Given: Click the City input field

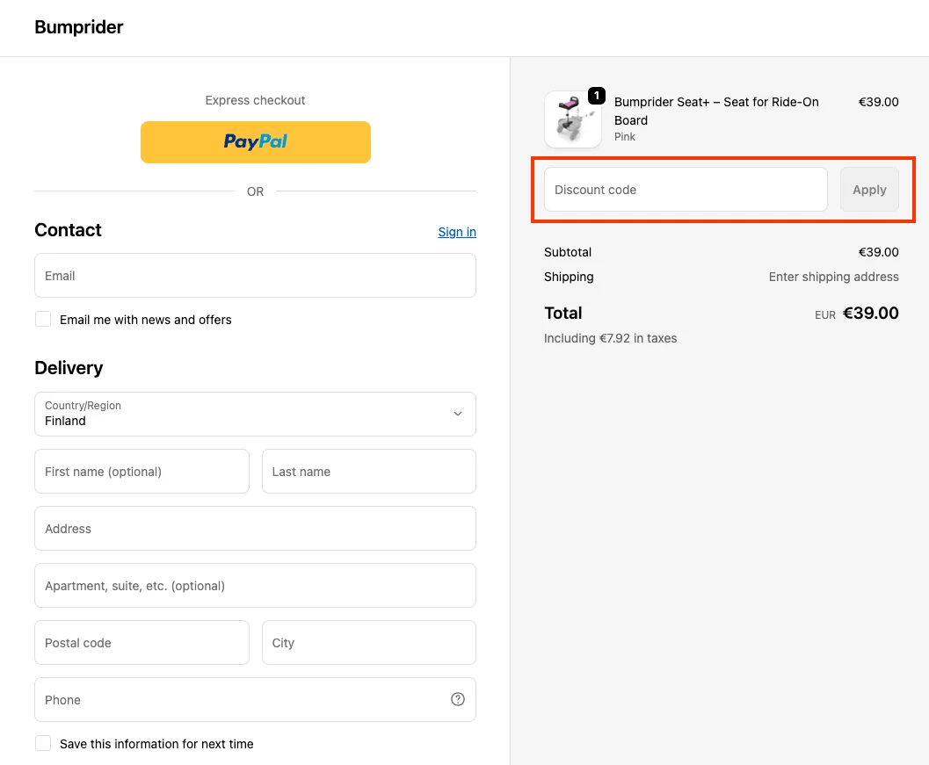Looking at the screenshot, I should 369,642.
